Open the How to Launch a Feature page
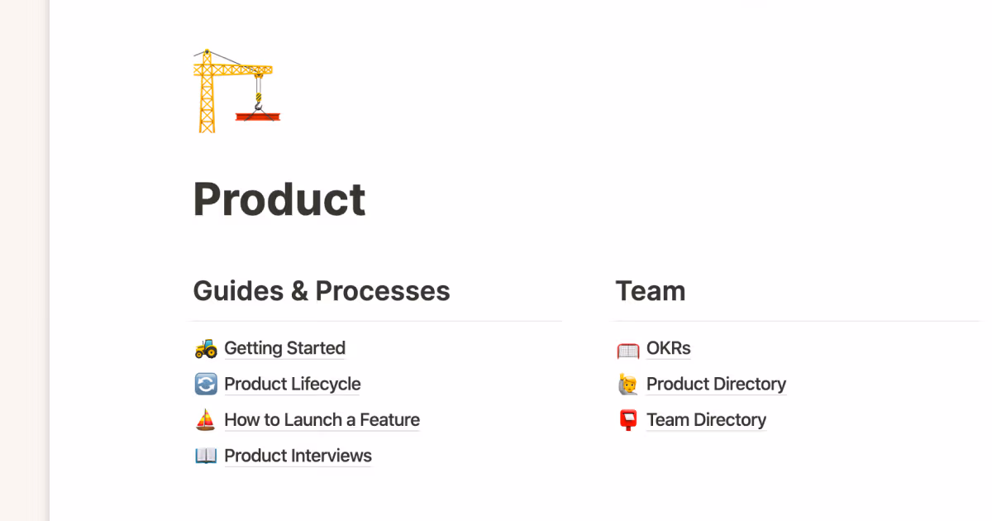The height and width of the screenshot is (521, 992). point(322,419)
